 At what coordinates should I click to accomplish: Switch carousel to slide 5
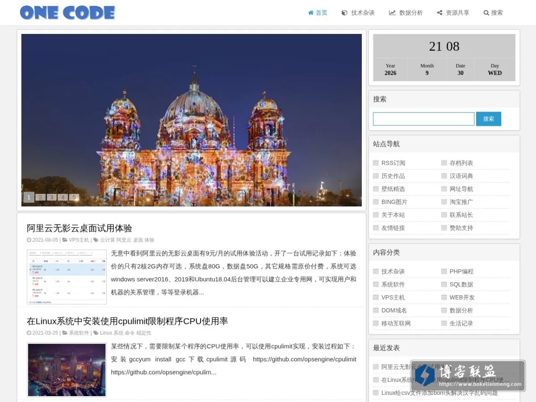click(74, 197)
